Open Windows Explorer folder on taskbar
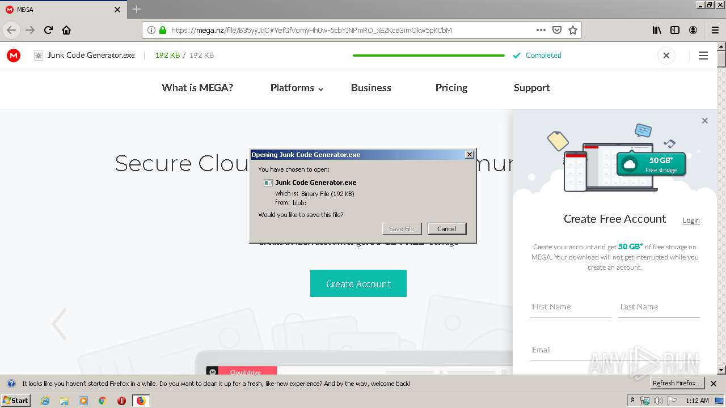Screen dimensions: 726x408 [x=64, y=401]
